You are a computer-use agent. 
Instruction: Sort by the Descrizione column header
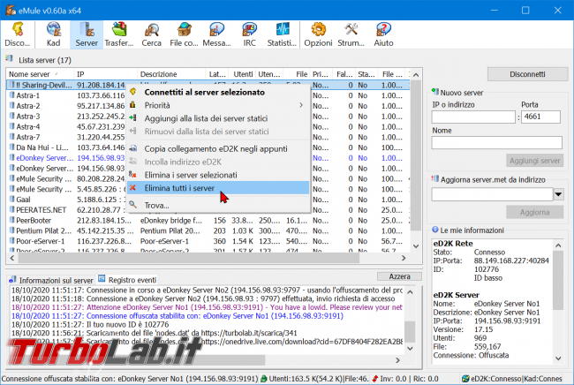pyautogui.click(x=171, y=74)
